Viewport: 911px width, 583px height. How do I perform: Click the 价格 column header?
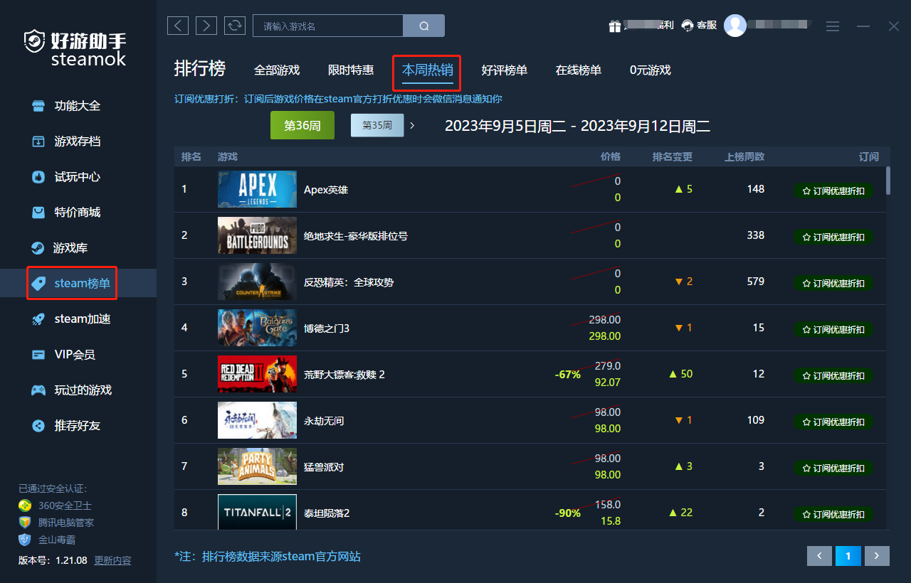click(611, 156)
